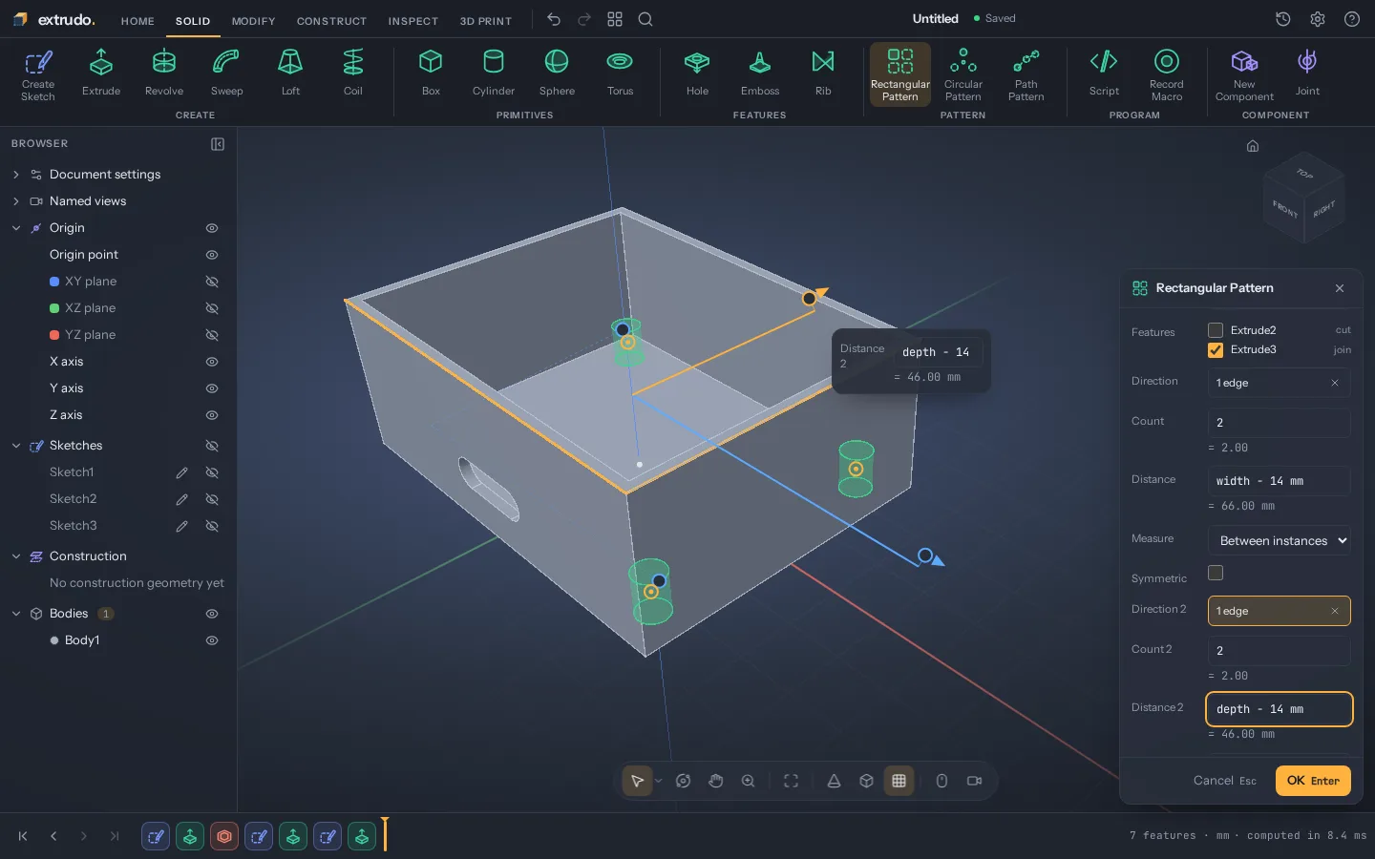Choose the Revolve tool
Viewport: 1375px width, 859px height.
click(x=164, y=73)
